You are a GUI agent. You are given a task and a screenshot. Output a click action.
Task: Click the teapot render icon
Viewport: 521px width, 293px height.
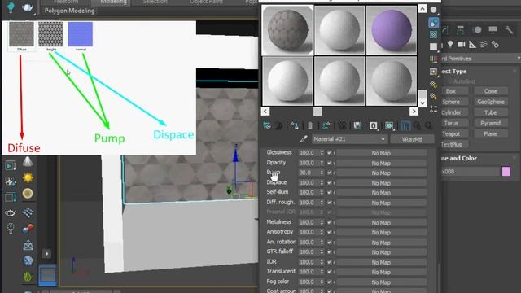11,212
